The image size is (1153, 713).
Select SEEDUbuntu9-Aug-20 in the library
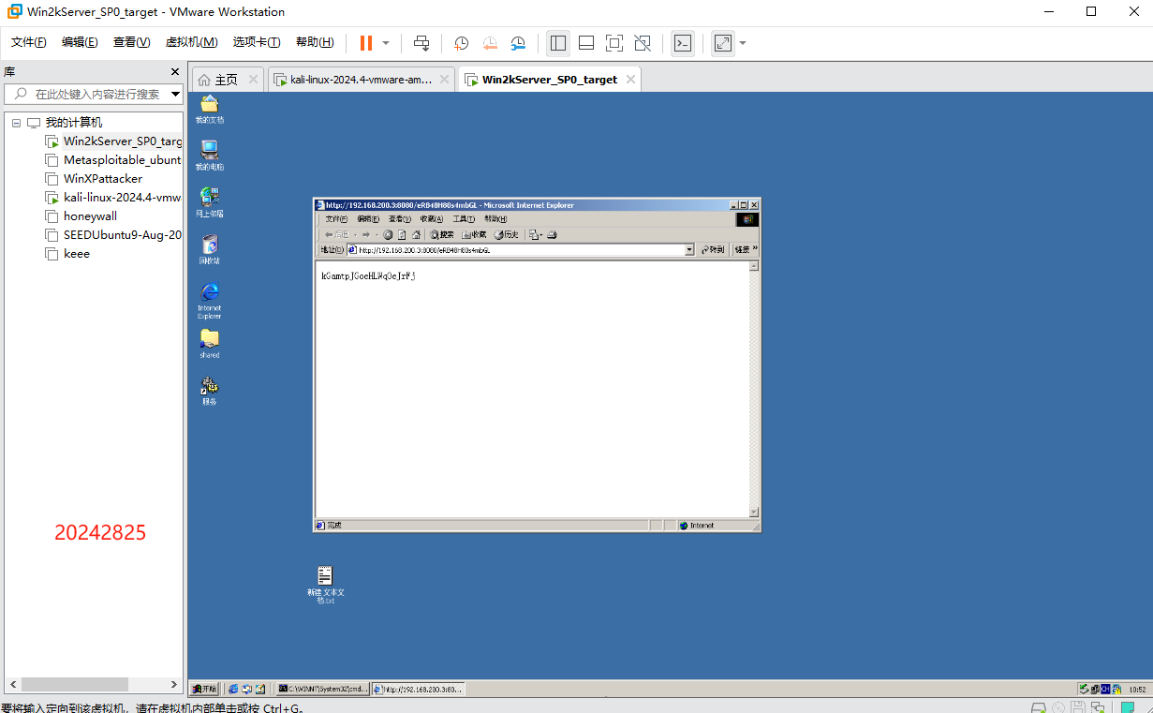113,235
